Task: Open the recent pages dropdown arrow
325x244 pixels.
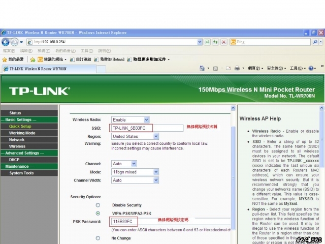Action: click(x=21, y=42)
